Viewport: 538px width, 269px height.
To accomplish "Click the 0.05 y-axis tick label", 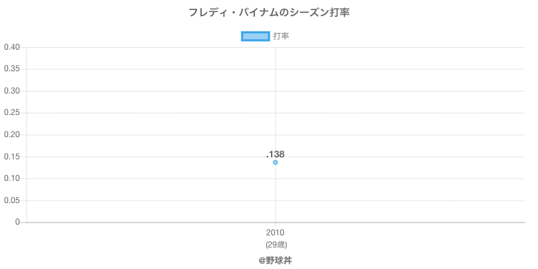I will pos(11,200).
